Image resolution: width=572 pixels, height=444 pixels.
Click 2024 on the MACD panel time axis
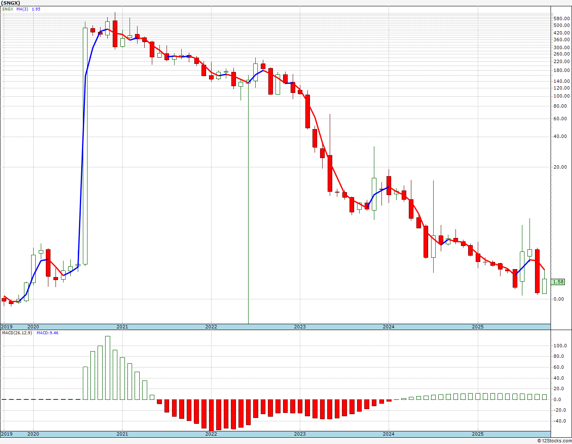(389, 434)
